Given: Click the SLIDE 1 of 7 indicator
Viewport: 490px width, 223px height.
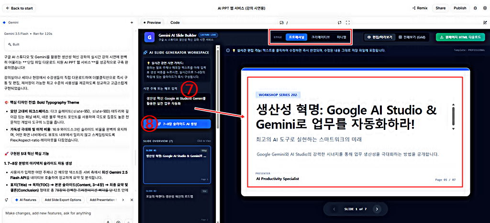Looking at the screenshot, I should coord(356,209).
